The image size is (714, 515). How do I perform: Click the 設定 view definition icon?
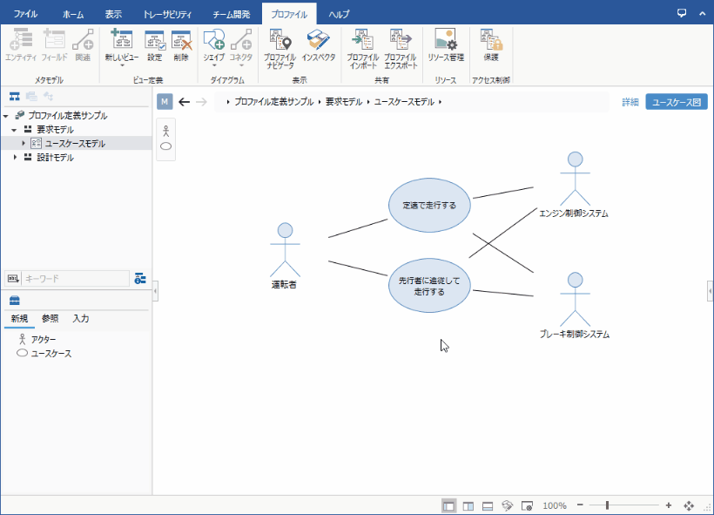(154, 47)
